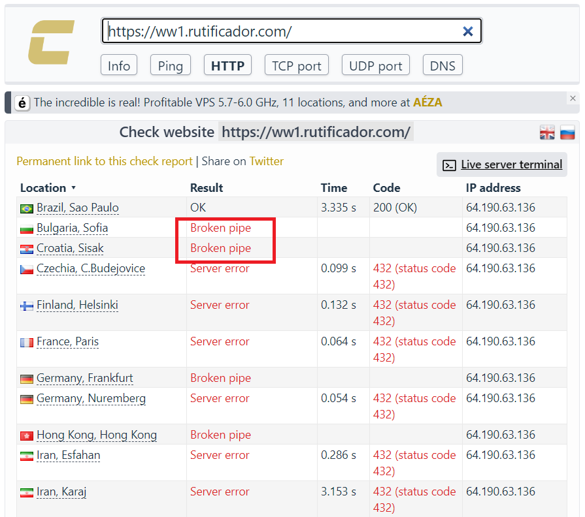585x517 pixels.
Task: Click Hong Kong, Hong Kong location link
Action: pos(97,435)
